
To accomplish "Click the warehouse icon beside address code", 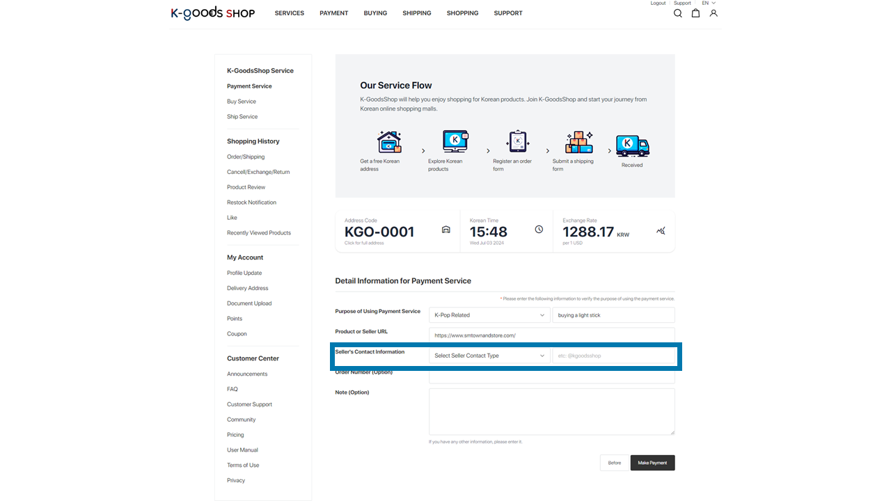I will tap(446, 230).
